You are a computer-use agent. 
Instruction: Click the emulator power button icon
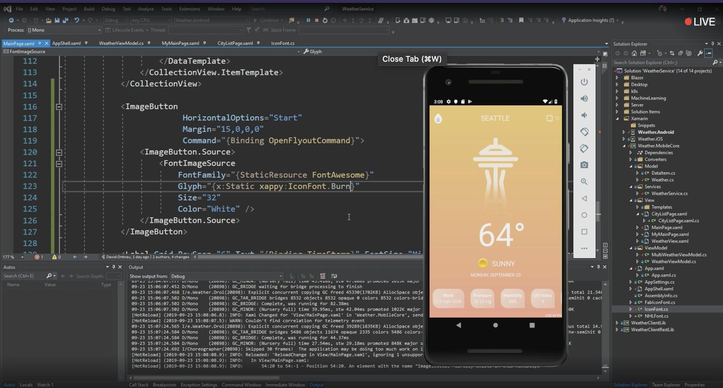584,82
